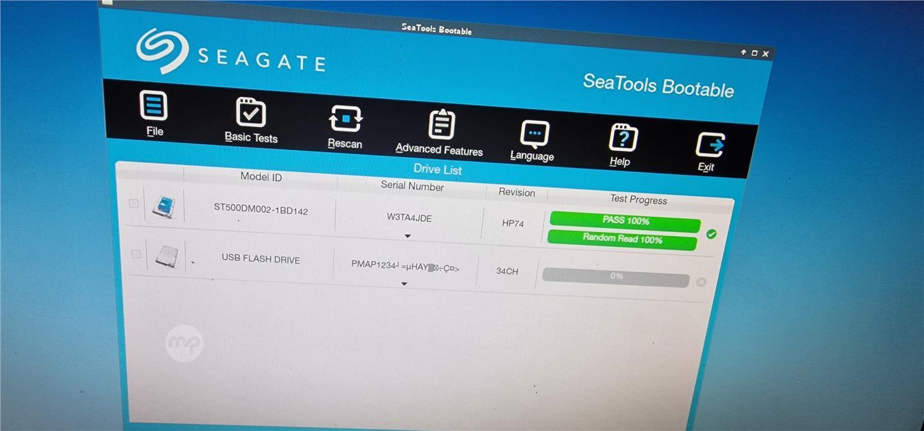This screenshot has width=924, height=431.
Task: Click the gray status icon for USB drive
Action: coord(701,282)
